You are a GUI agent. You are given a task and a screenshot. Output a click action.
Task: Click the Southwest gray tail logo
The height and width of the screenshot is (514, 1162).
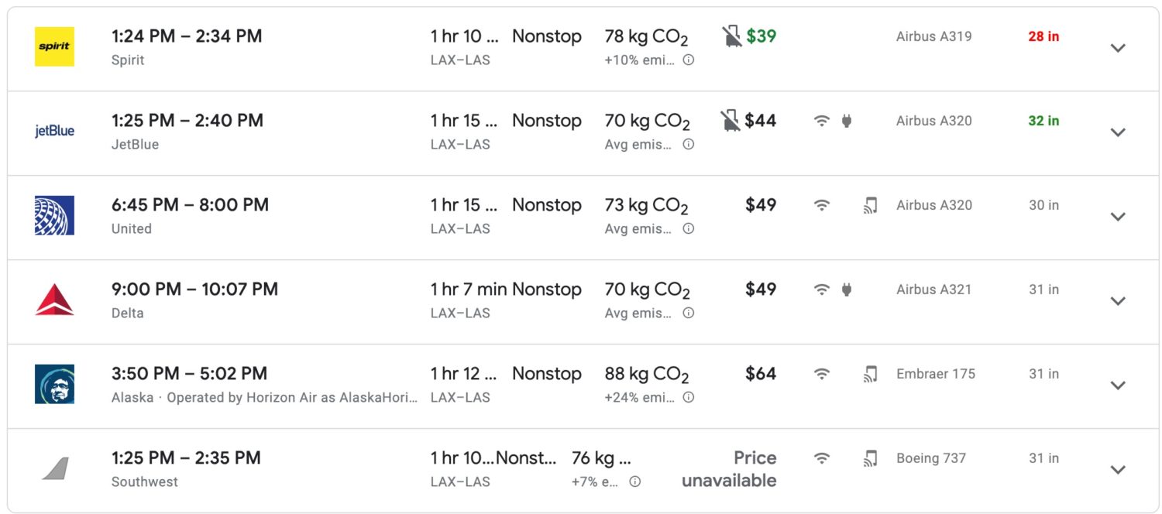tap(54, 468)
